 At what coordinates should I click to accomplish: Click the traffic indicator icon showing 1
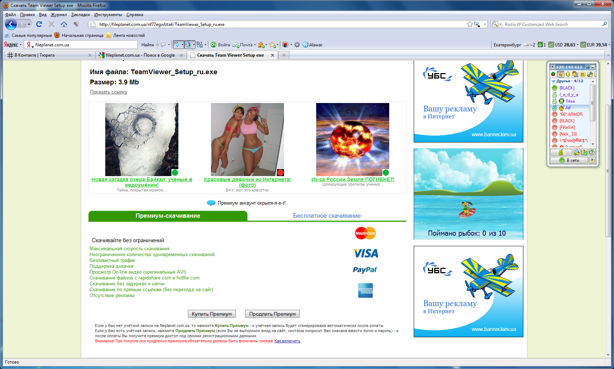540,45
